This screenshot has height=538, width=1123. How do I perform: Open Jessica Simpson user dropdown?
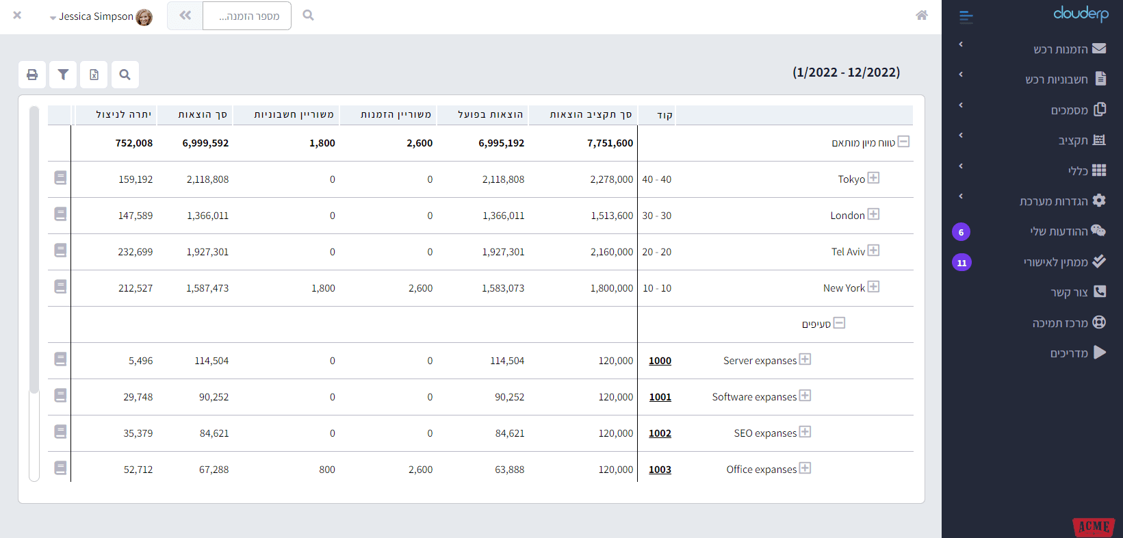point(101,16)
